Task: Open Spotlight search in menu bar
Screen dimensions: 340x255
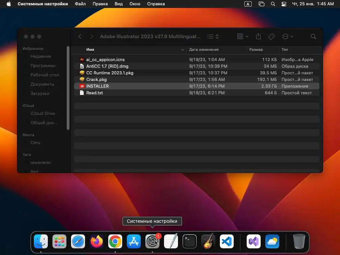Action: pyautogui.click(x=273, y=4)
